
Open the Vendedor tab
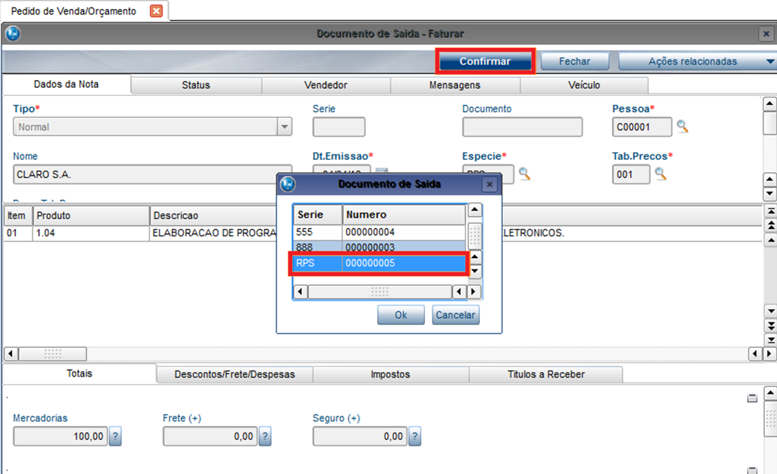(x=326, y=85)
